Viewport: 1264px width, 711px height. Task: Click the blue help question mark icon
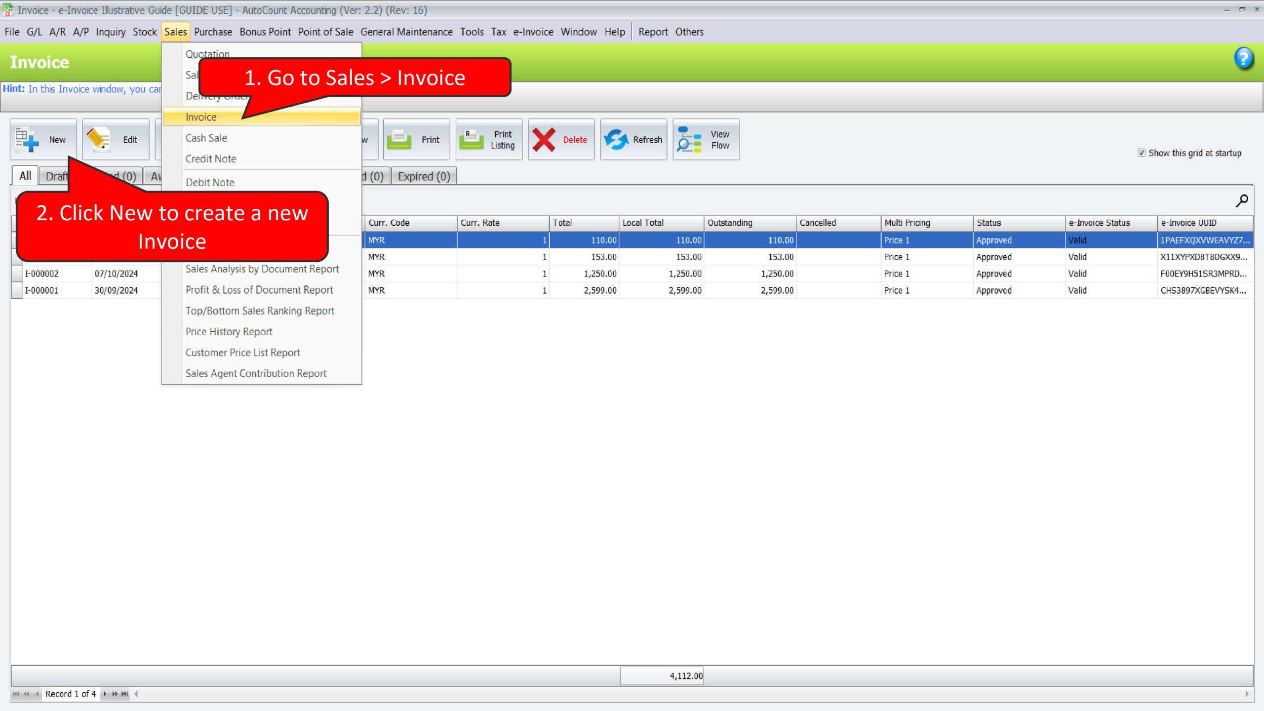(1244, 58)
